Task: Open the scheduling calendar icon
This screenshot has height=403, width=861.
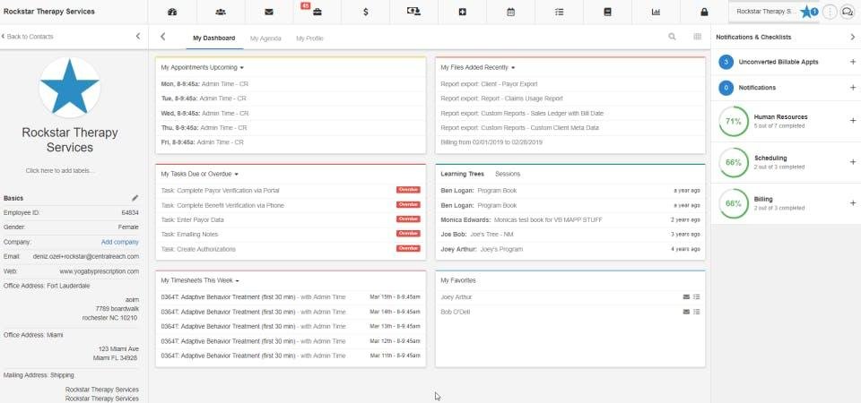Action: pyautogui.click(x=510, y=12)
